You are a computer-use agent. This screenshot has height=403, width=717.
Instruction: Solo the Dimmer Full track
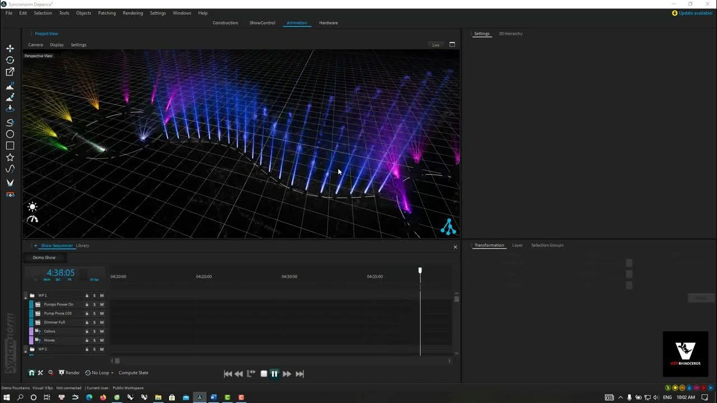[94, 322]
